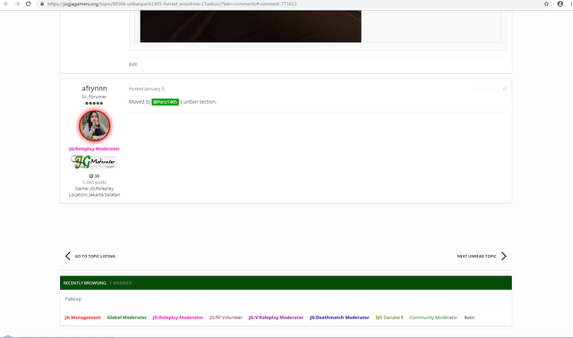This screenshot has height=338, width=573.
Task: Open afrynnn's profile picture
Action: (94, 126)
